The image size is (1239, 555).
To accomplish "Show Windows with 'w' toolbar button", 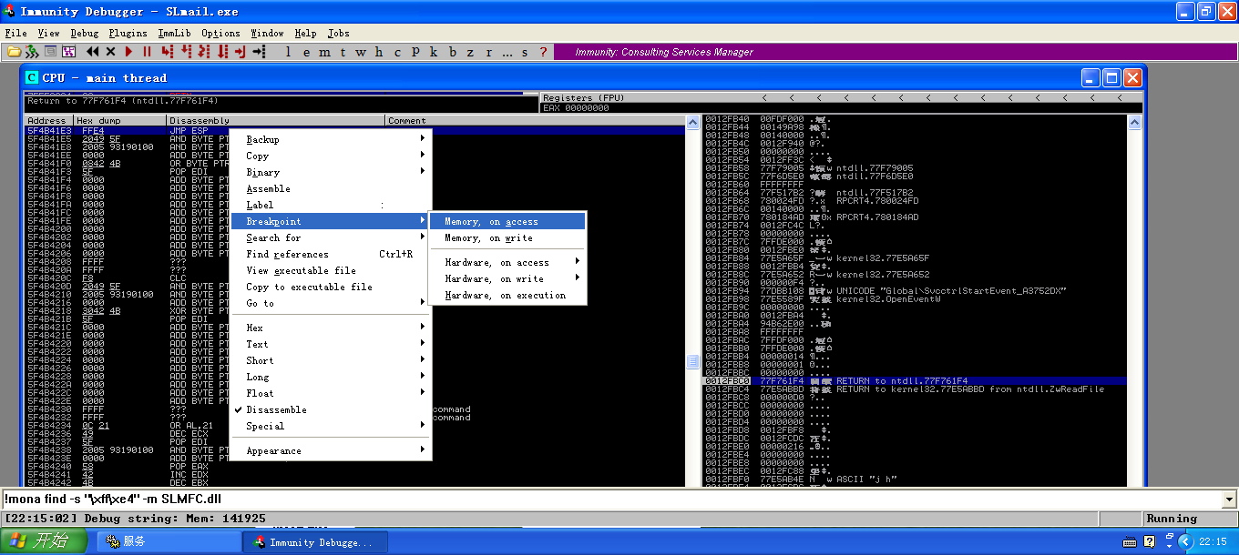I will (x=361, y=52).
